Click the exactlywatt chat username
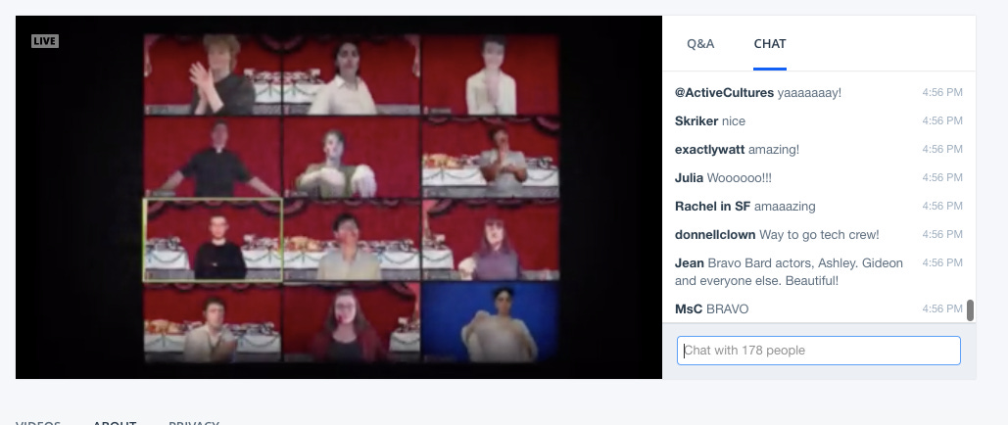 tap(709, 149)
